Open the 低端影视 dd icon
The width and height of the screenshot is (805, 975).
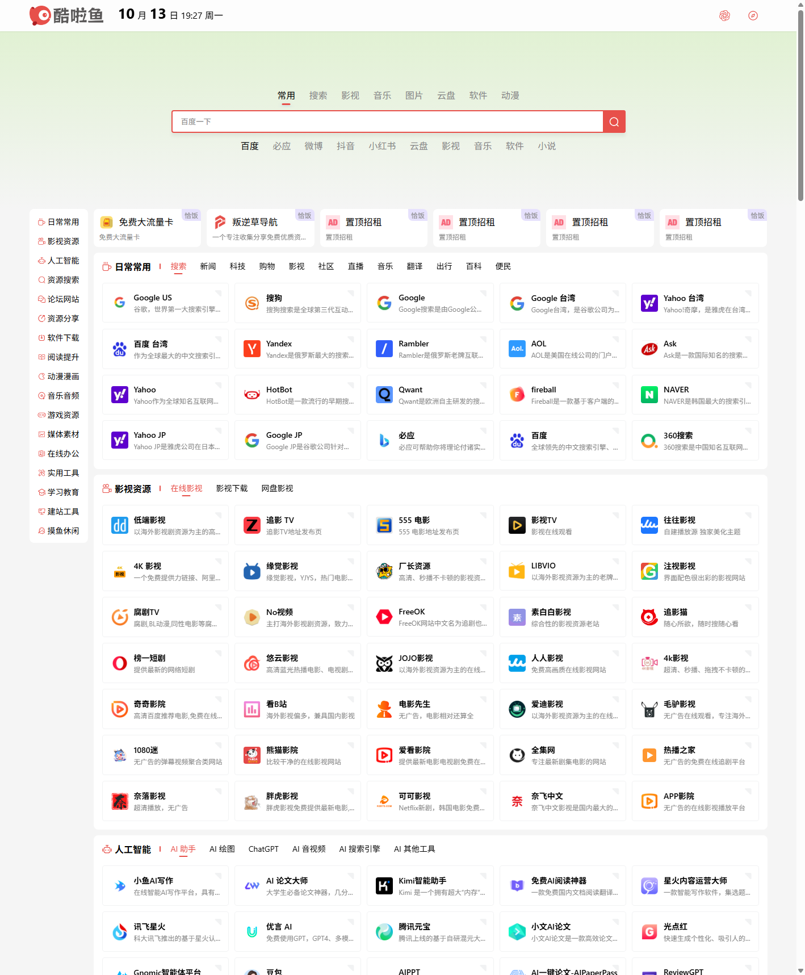coord(120,525)
